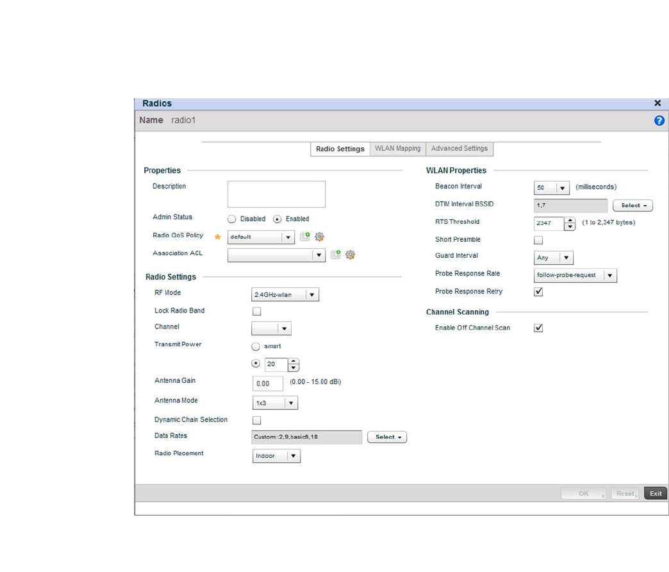Toggle the Short Preamble checkbox
This screenshot has height=572, width=669.
pyautogui.click(x=538, y=240)
